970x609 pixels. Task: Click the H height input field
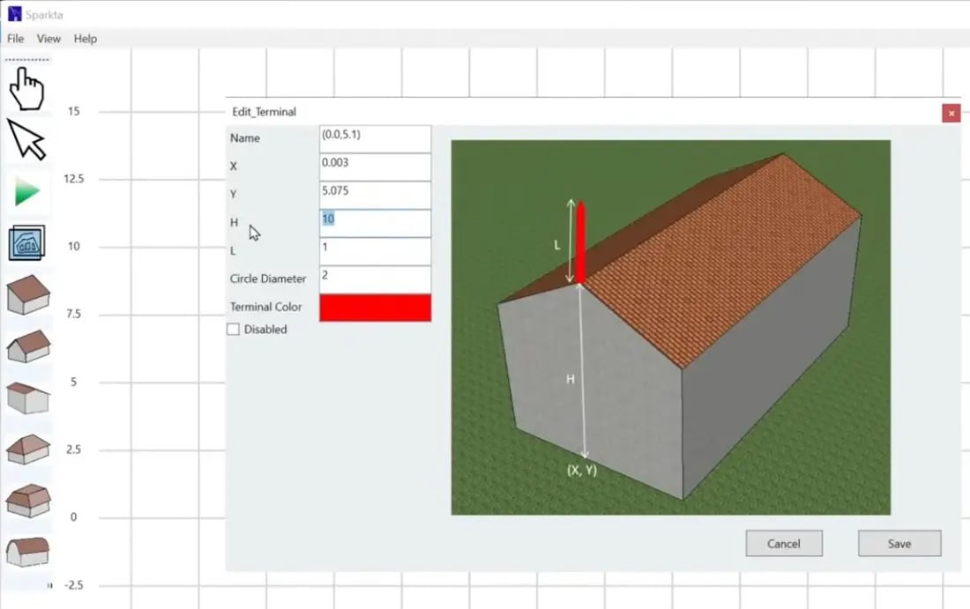click(x=375, y=223)
